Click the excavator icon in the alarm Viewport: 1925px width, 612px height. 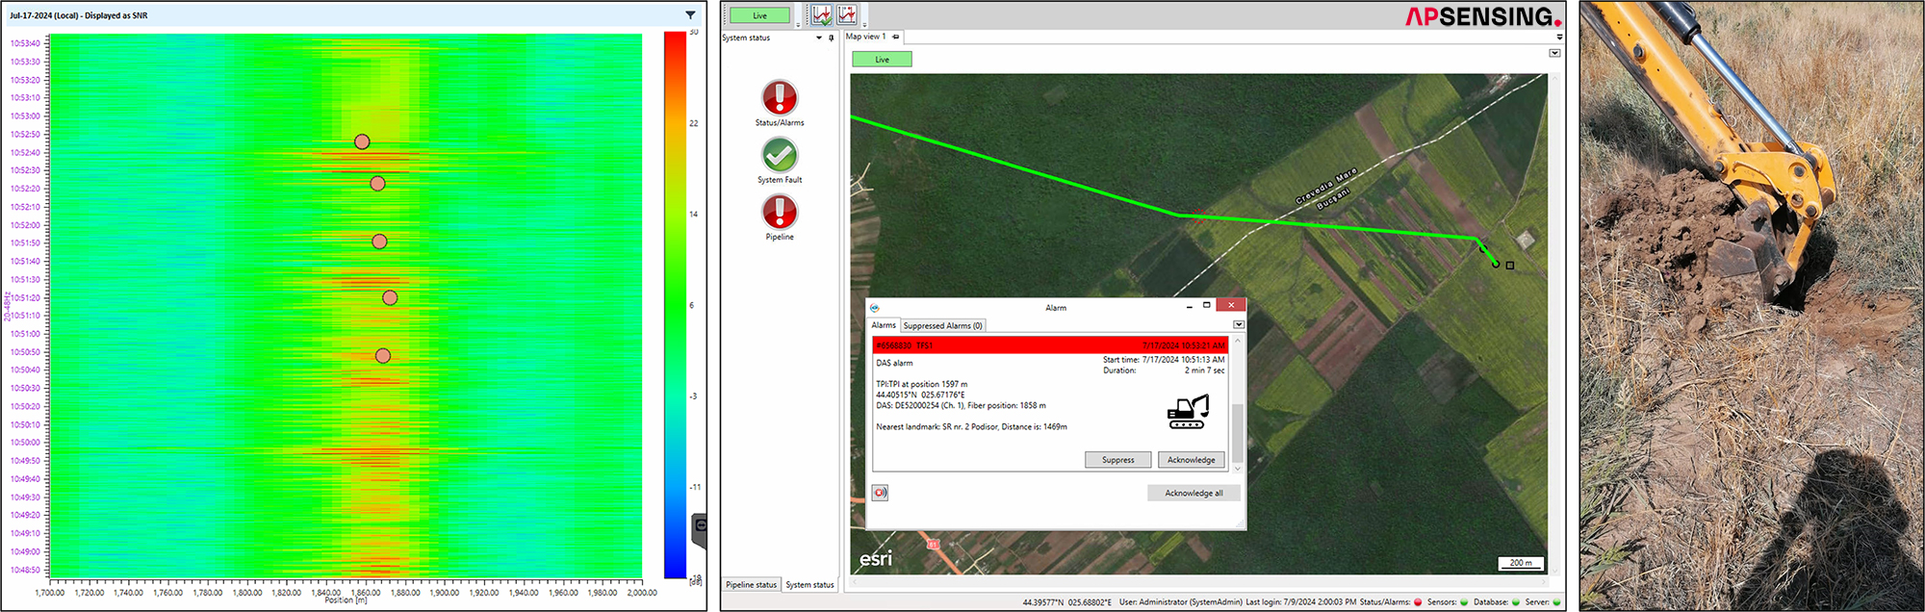[x=1188, y=412]
